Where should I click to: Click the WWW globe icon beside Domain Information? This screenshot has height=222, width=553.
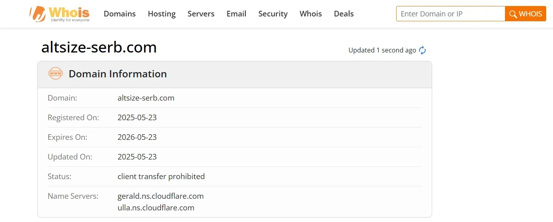(56, 74)
